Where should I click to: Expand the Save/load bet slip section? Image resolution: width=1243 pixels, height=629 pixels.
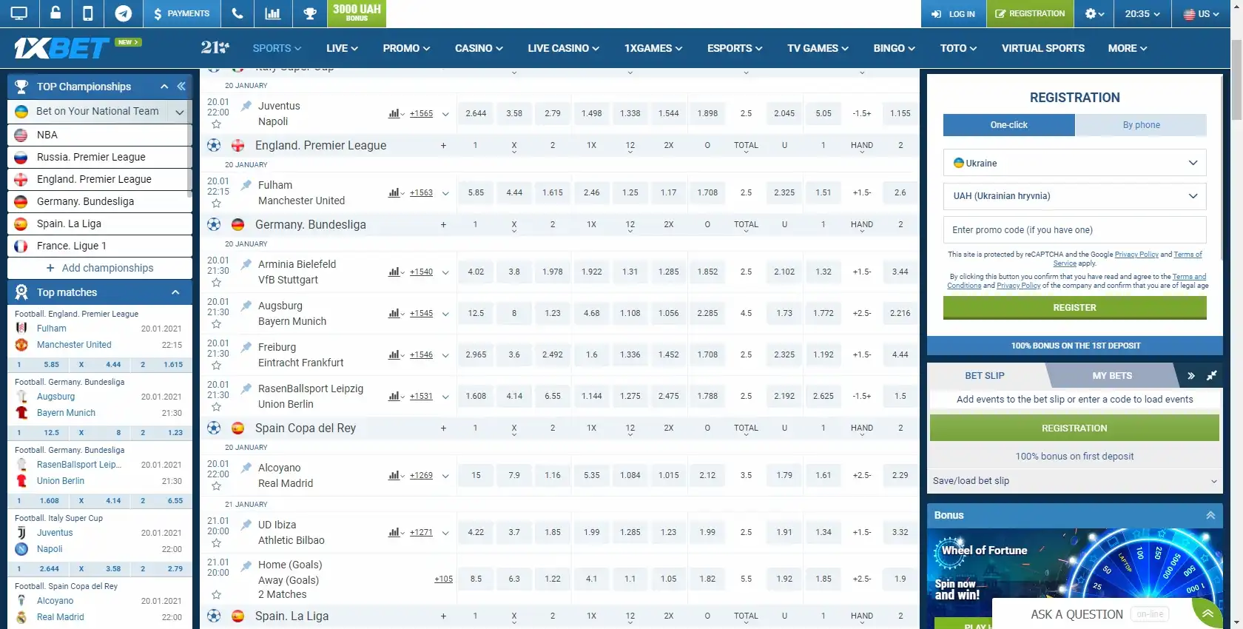click(1074, 481)
